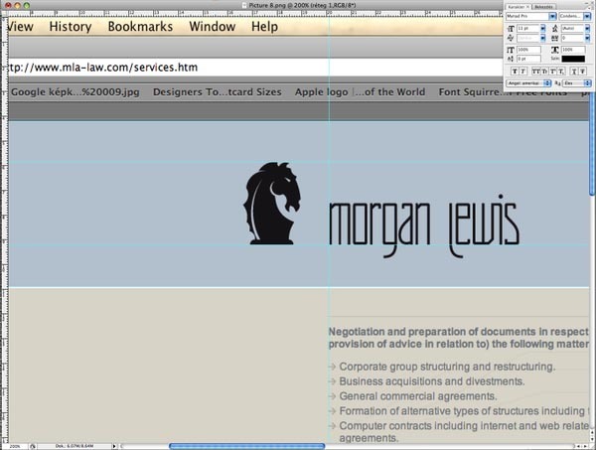Click the mla-law.com/services.htm URL text
This screenshot has height=450, width=596.
pos(102,68)
